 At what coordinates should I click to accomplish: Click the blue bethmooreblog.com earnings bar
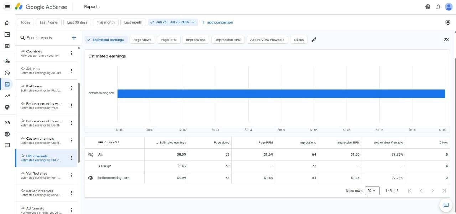[x=281, y=93]
